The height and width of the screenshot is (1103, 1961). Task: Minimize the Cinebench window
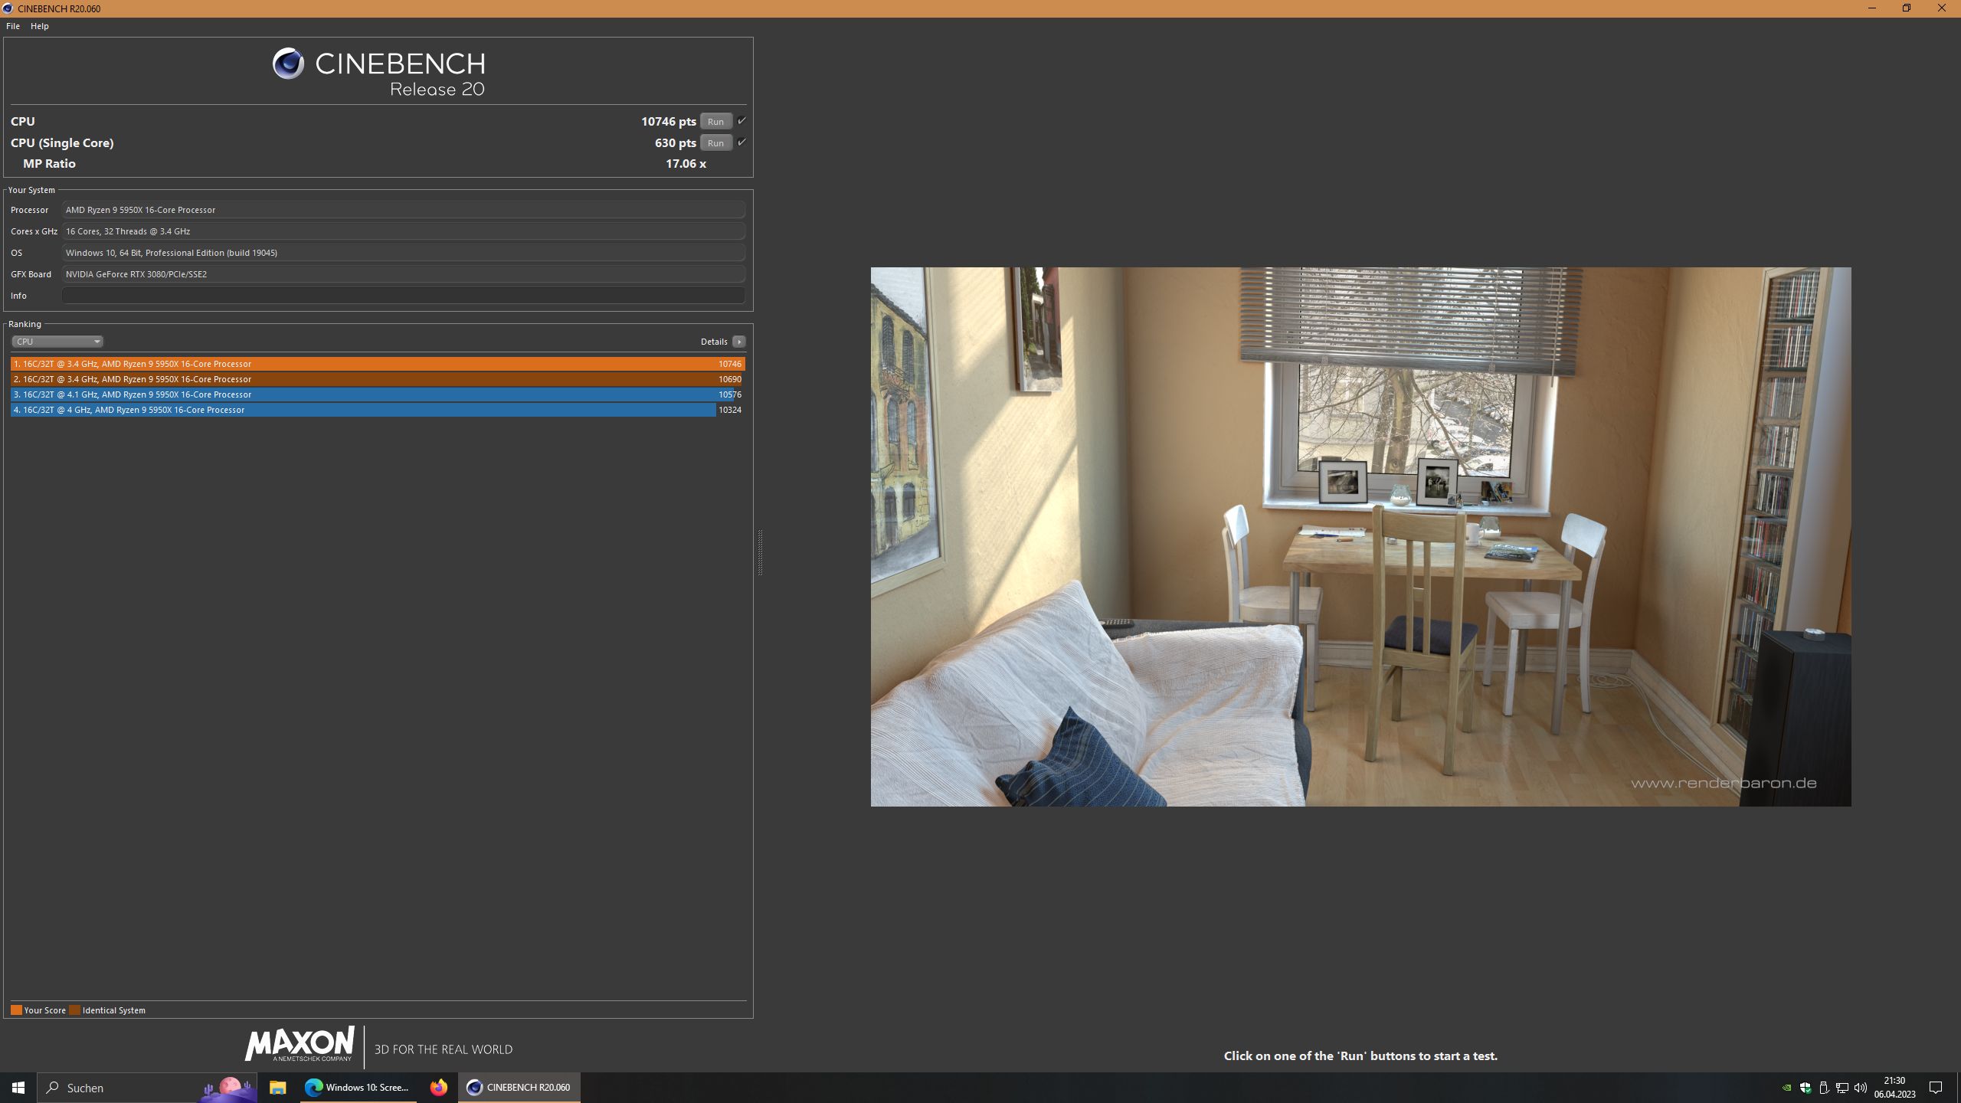1872,8
